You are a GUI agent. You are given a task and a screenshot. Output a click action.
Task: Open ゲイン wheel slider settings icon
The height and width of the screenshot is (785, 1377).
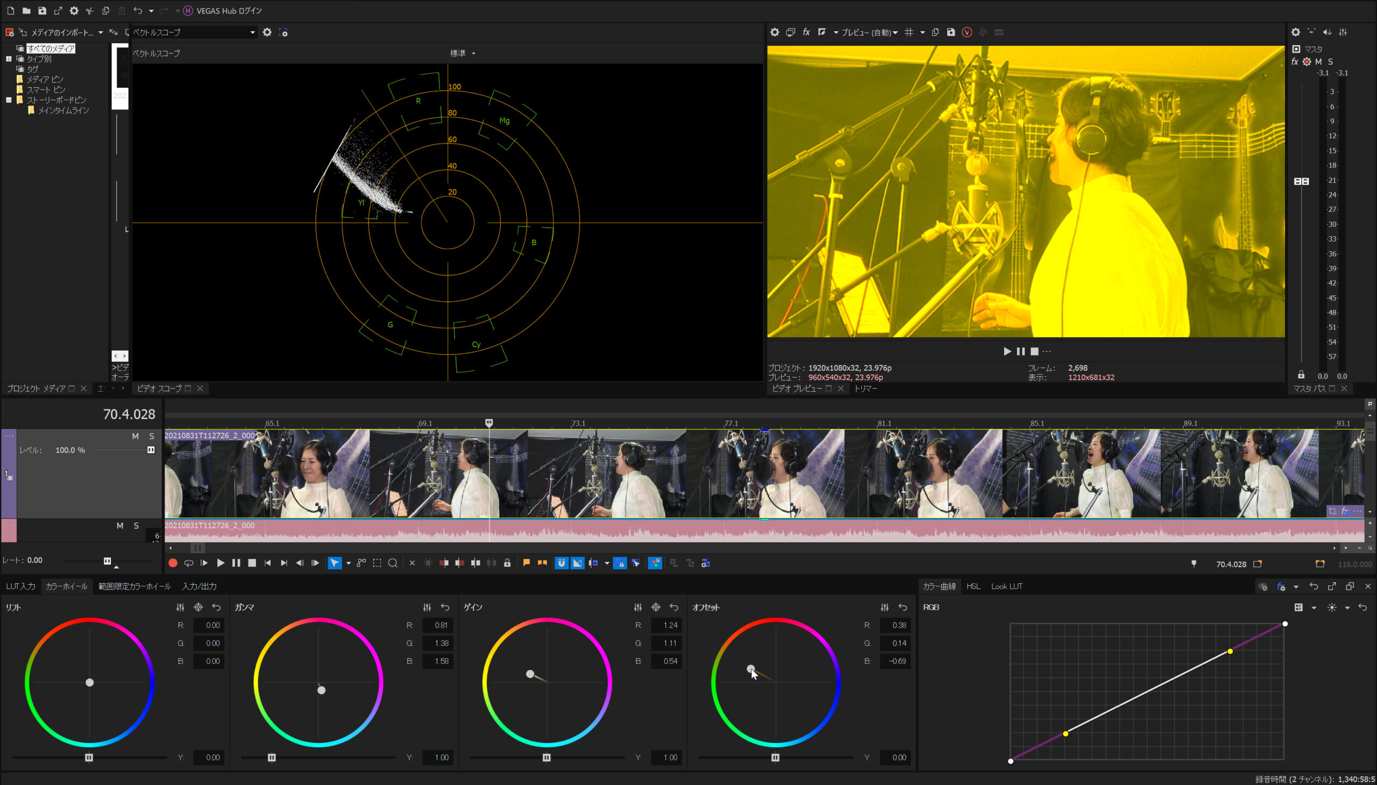(x=637, y=607)
